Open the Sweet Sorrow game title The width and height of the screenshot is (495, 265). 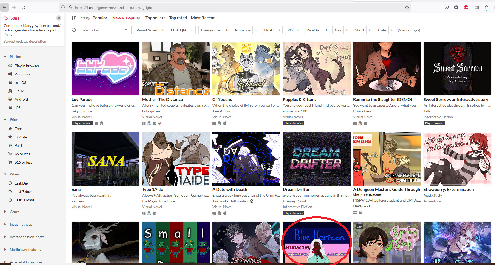point(456,100)
